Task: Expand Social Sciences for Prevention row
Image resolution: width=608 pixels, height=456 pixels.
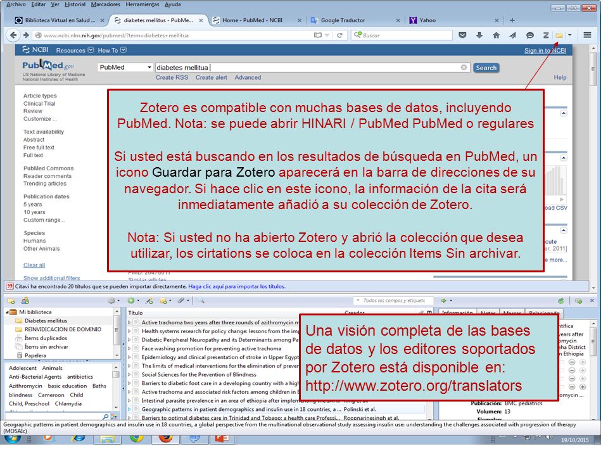Action: coord(129,375)
